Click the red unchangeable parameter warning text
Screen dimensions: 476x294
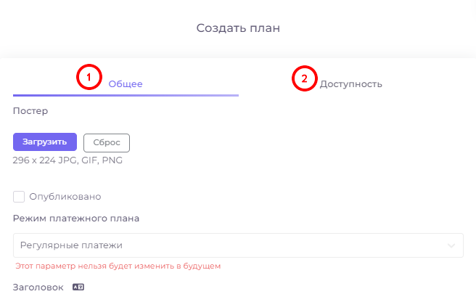(x=118, y=266)
